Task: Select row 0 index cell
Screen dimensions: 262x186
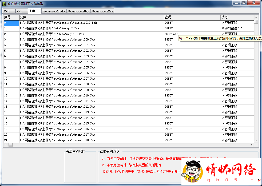Action: [x=11, y=23]
